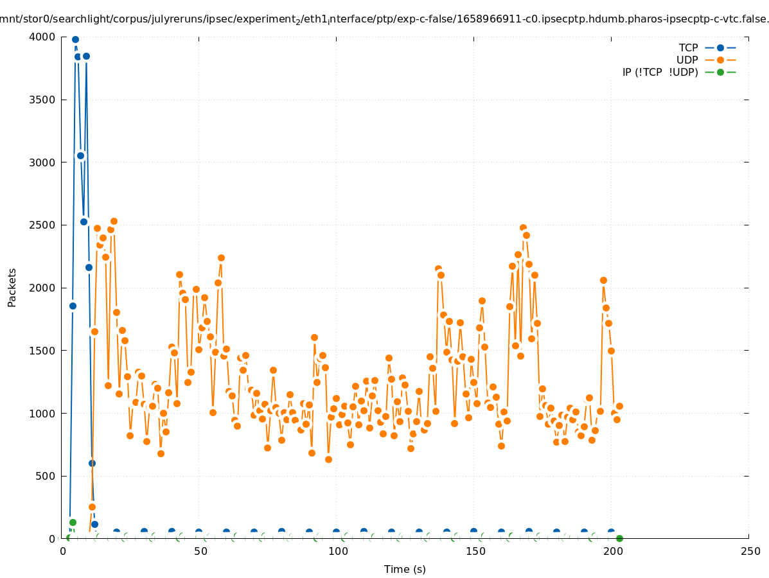
Task: Select the green data point above zero at start
Action: pos(73,522)
